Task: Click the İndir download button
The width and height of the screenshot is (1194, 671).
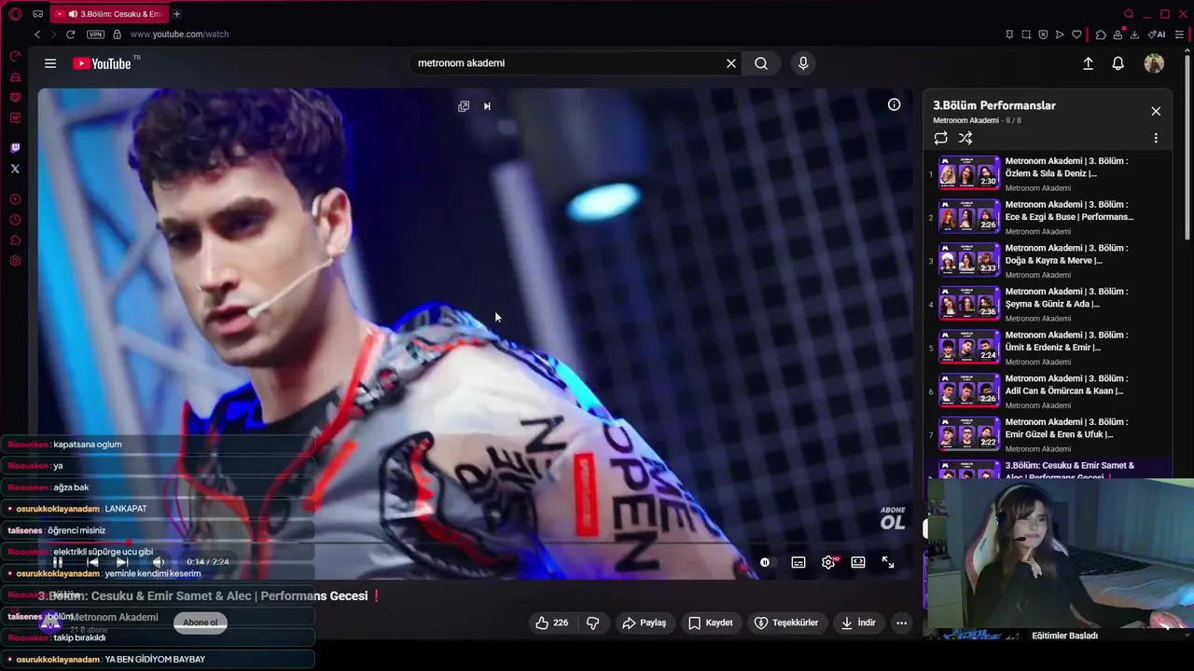Action: 858,623
